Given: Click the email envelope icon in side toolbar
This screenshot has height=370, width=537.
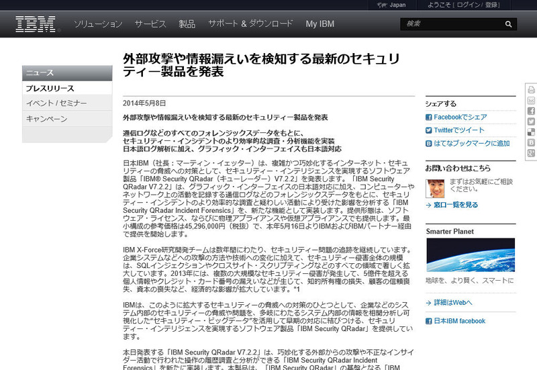Looking at the screenshot, I should pyautogui.click(x=531, y=100).
